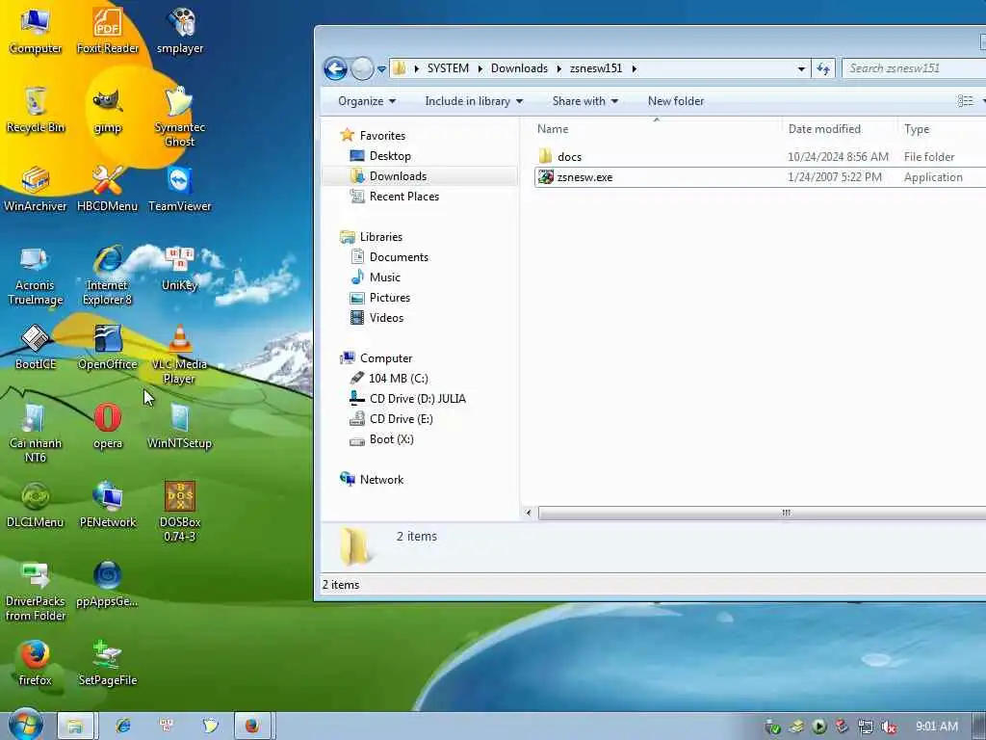Launch OpenOffice from desktop
Viewport: 986px width, 740px height.
pos(108,347)
